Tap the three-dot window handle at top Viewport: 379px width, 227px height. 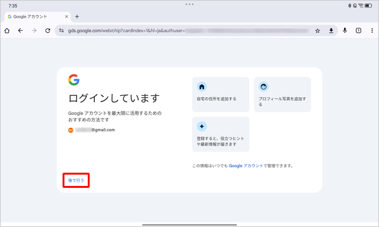[189, 4]
